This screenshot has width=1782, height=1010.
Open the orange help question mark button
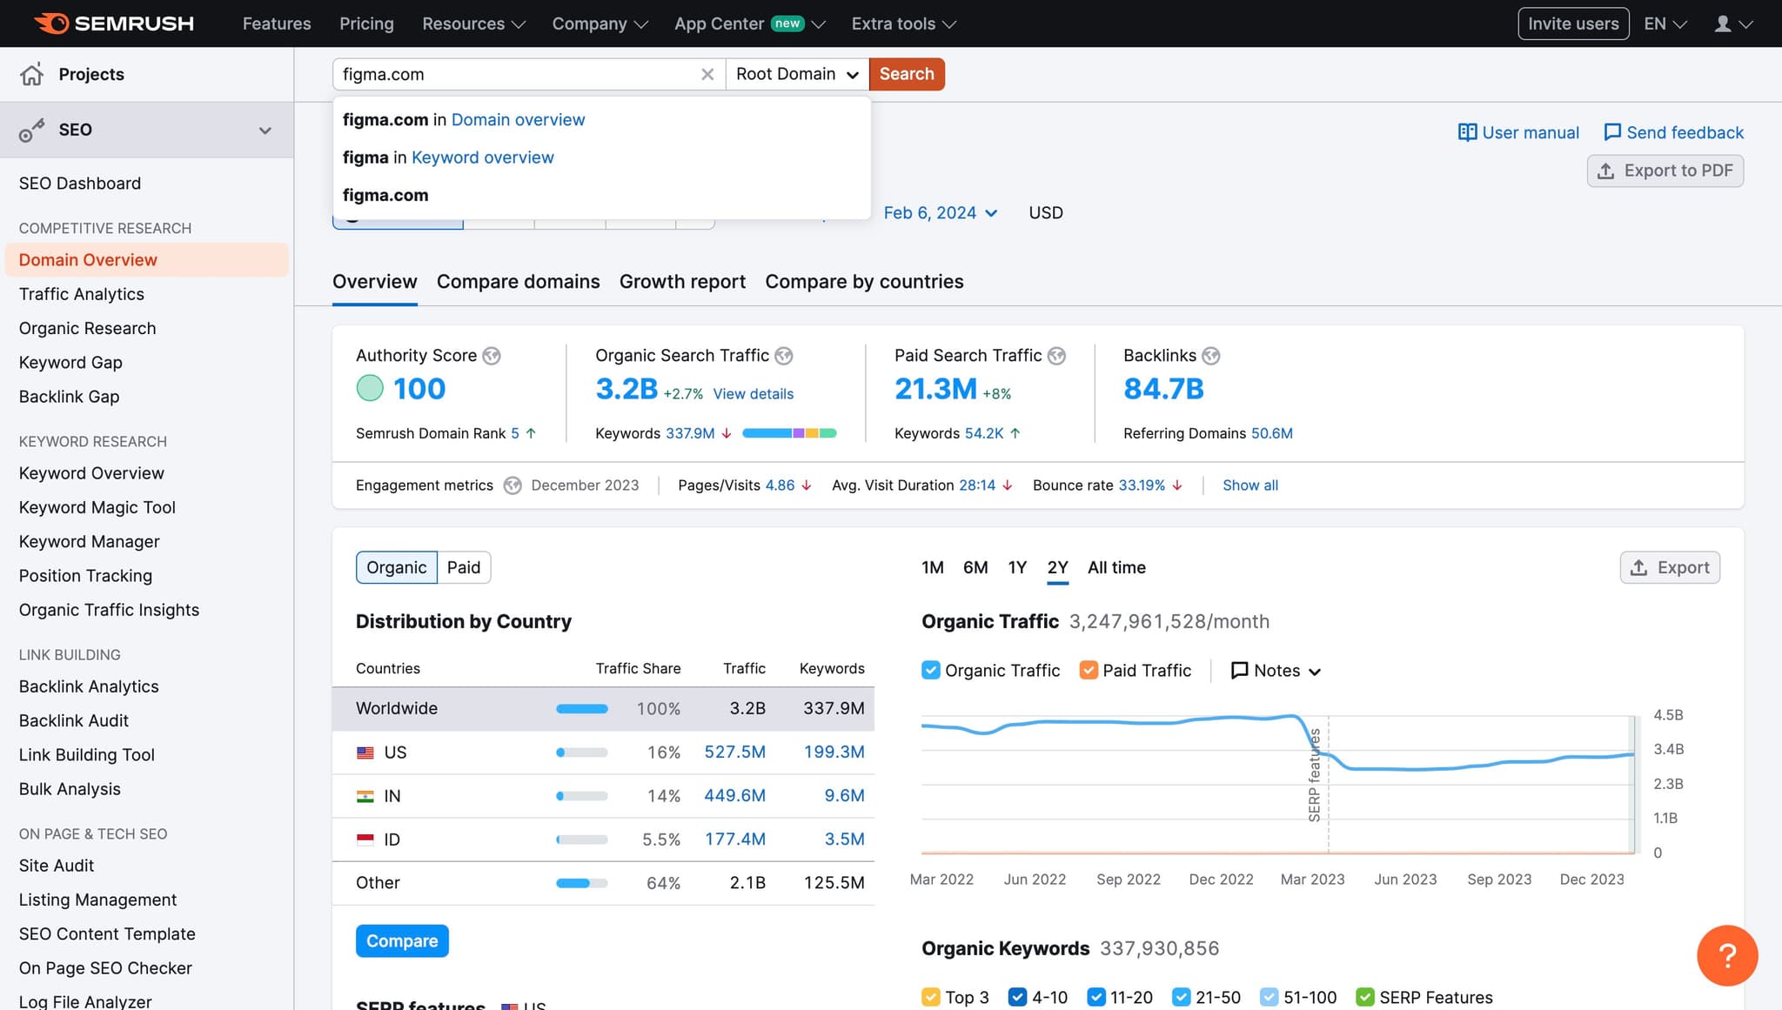pos(1726,955)
